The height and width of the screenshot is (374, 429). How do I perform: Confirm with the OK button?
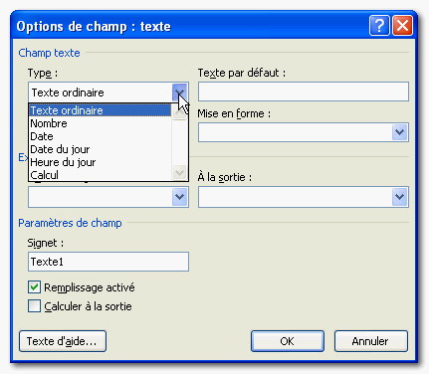[x=288, y=341]
